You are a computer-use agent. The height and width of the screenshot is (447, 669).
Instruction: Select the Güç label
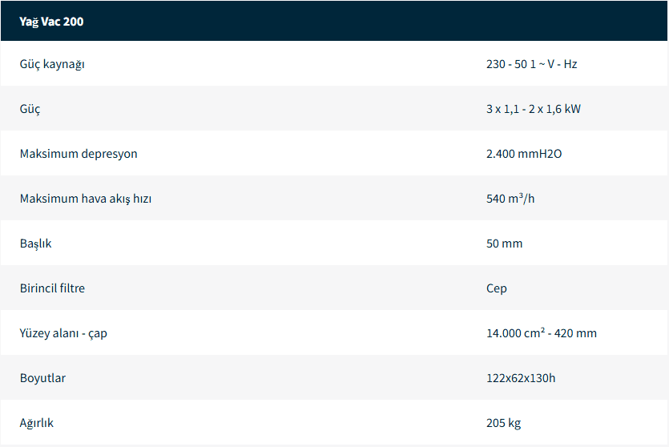pos(30,109)
